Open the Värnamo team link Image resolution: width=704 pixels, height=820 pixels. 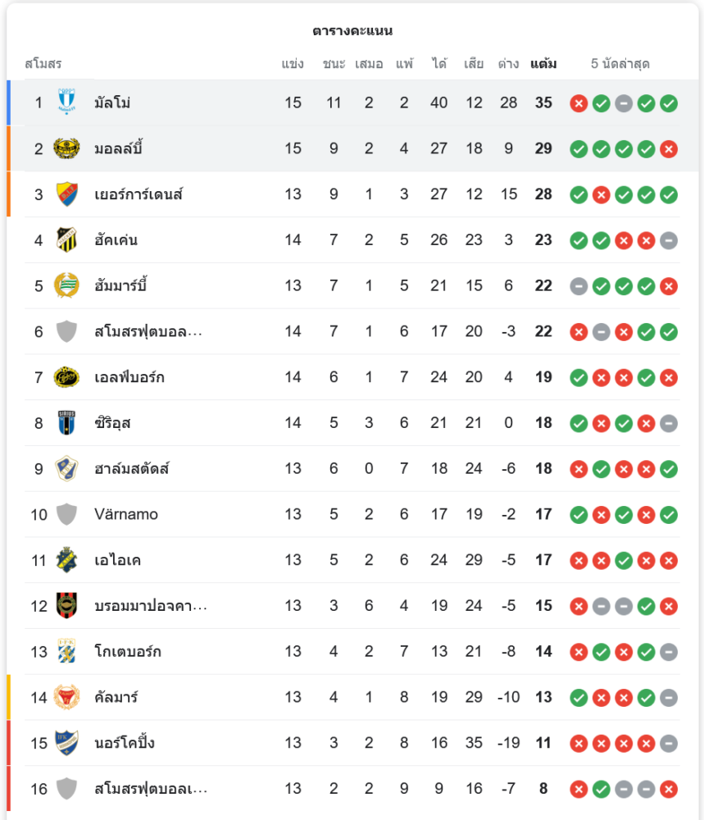point(126,515)
